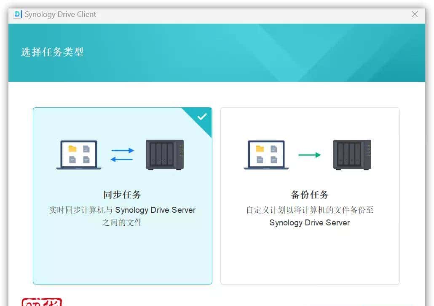
Task: Close the Synology Drive Client window
Action: [x=415, y=14]
